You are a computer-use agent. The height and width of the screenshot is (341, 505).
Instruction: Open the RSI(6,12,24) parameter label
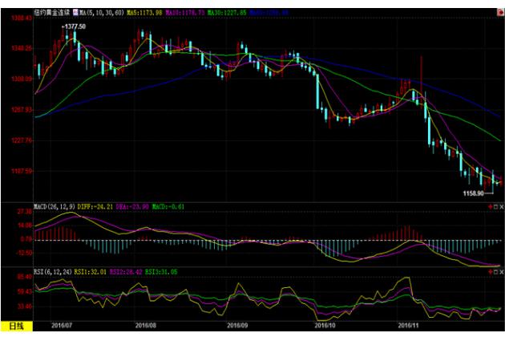click(x=51, y=273)
